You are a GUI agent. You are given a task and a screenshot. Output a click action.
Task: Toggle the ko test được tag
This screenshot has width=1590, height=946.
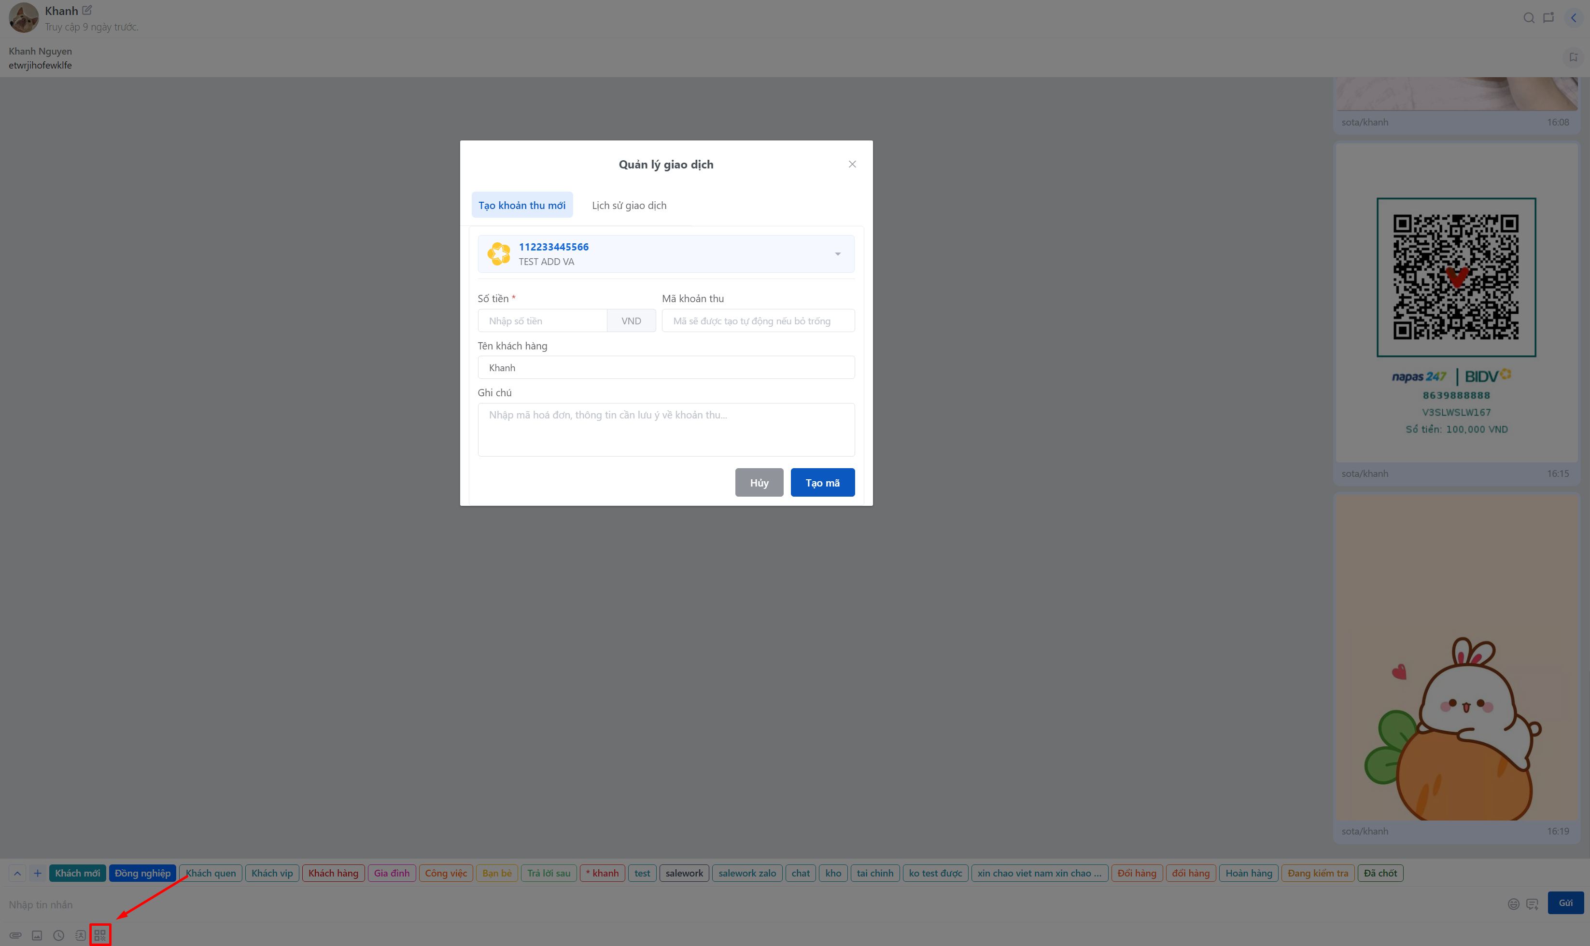coord(936,873)
